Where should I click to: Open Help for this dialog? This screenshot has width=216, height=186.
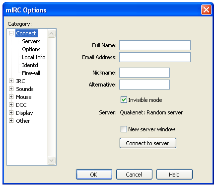point(174,175)
